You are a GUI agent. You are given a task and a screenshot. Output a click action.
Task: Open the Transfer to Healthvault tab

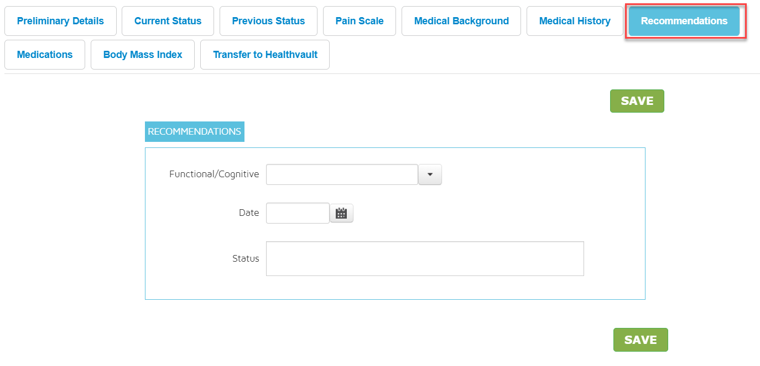[x=265, y=55]
